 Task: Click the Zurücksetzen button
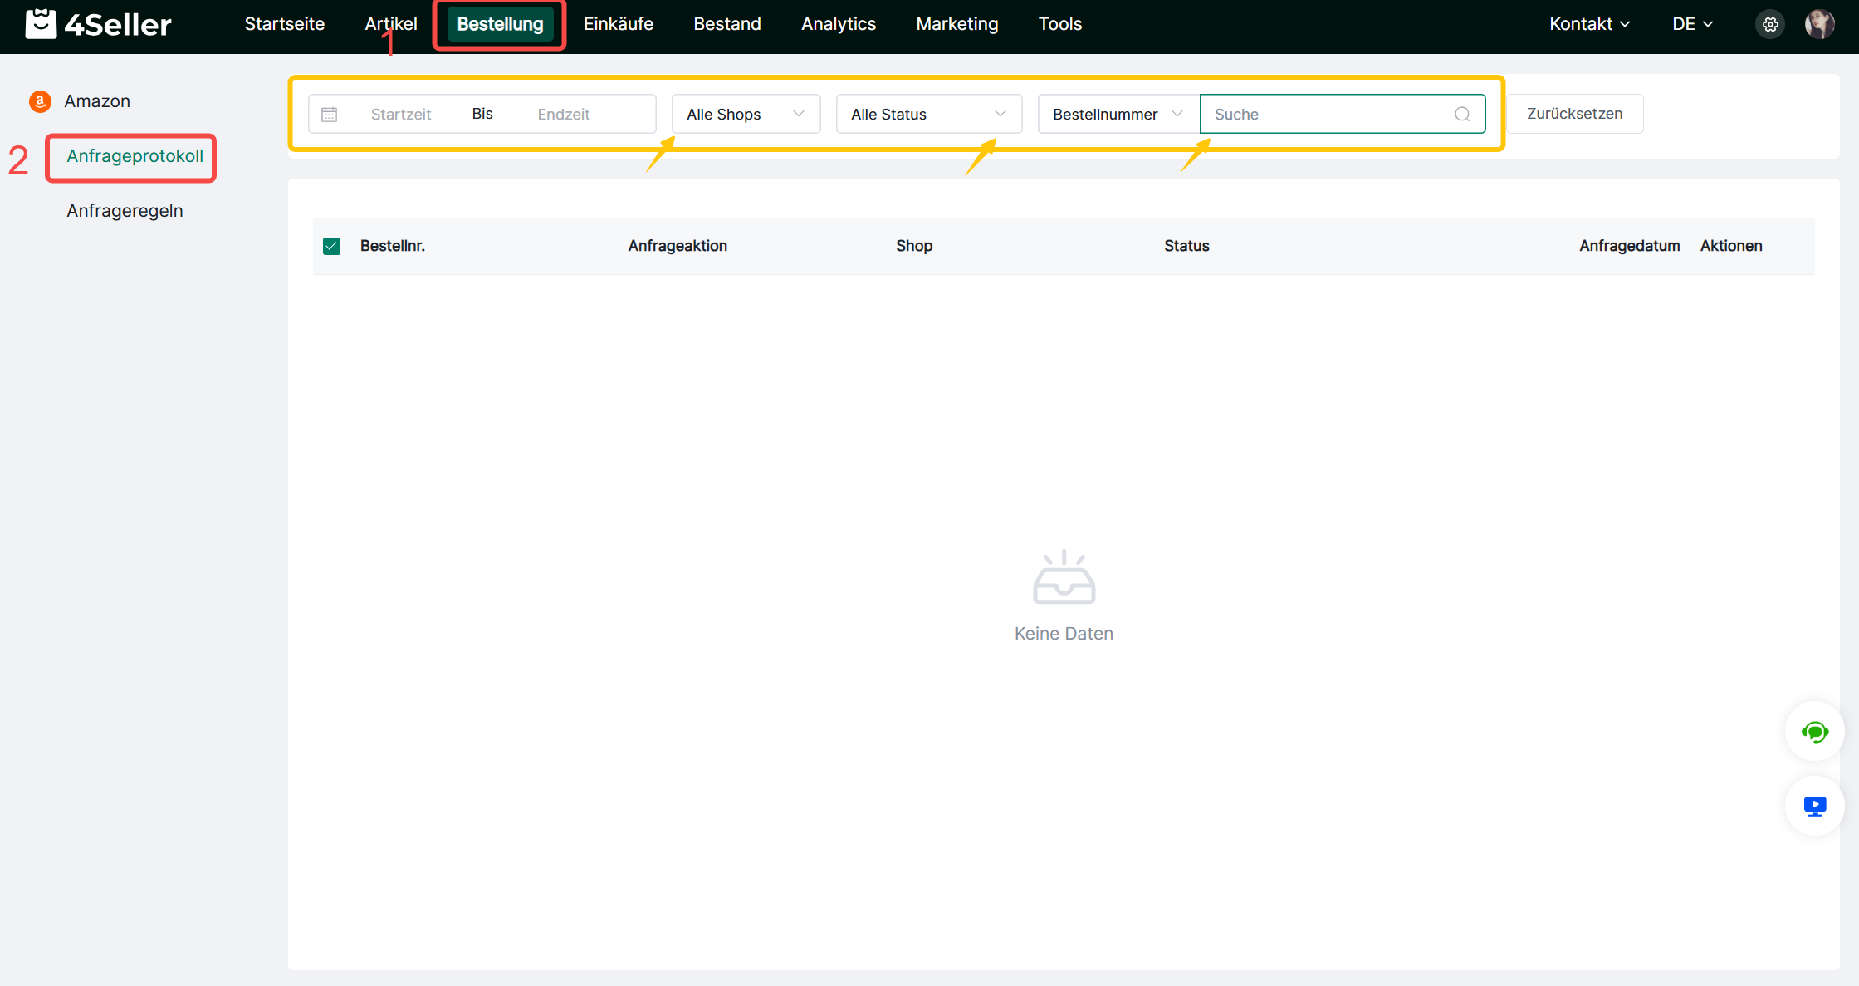click(x=1574, y=114)
